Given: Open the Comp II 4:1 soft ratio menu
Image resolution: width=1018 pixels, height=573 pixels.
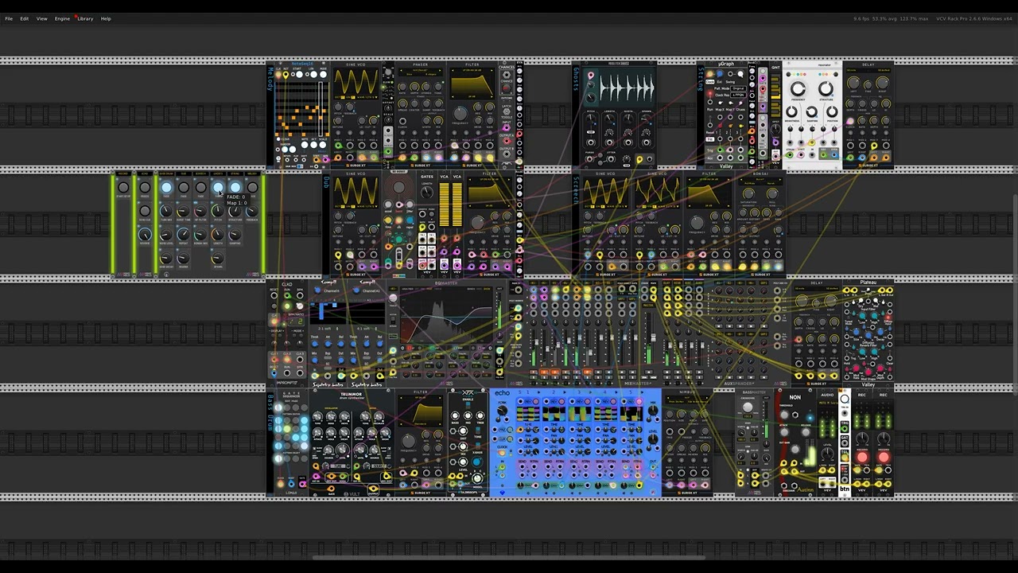Looking at the screenshot, I should (367, 329).
